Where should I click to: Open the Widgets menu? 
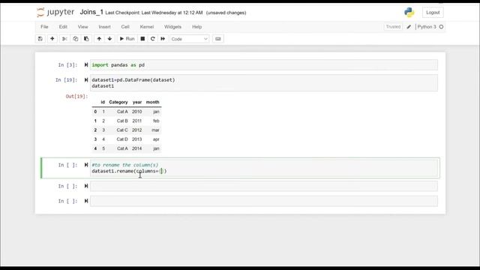click(x=173, y=27)
